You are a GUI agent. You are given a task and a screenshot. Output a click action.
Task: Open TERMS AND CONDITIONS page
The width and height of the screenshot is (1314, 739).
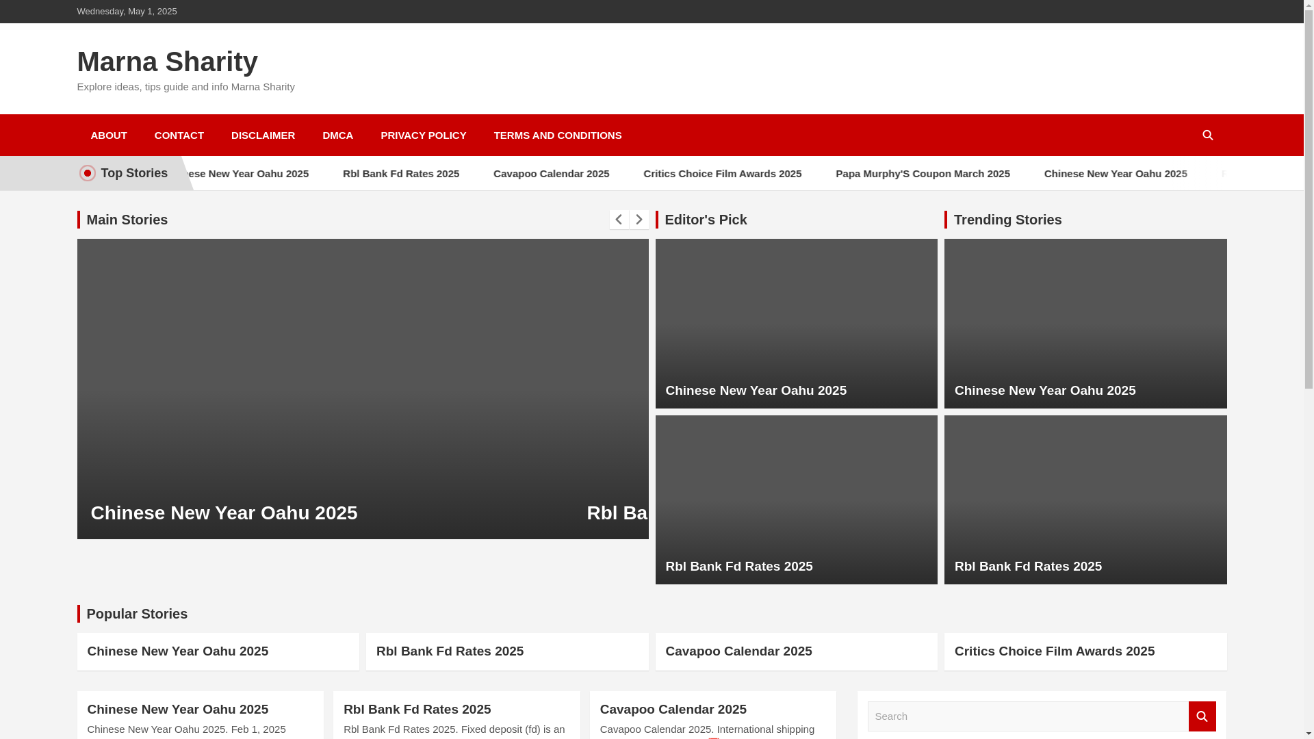coord(557,135)
